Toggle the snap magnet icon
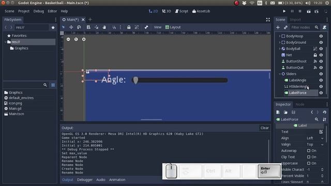This screenshot has height=186, width=331. coord(114,27)
